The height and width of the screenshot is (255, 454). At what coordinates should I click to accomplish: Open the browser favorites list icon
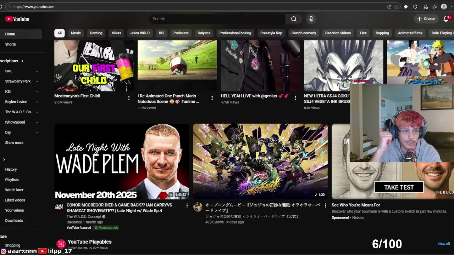[434, 7]
